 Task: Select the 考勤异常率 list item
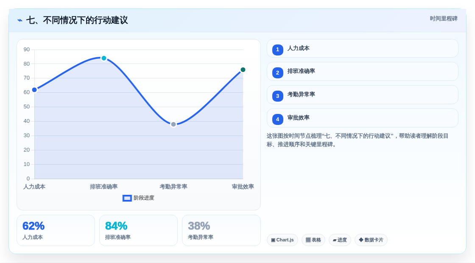362,95
